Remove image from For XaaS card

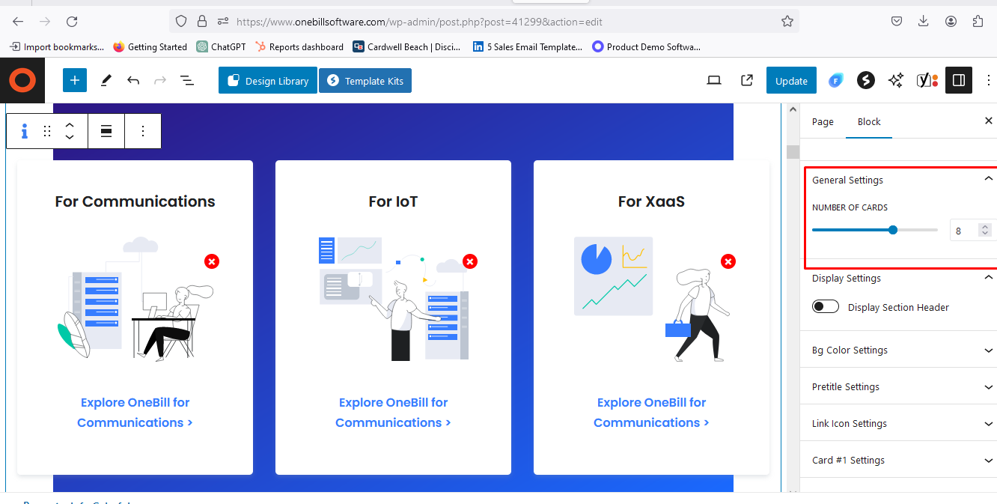tap(728, 261)
